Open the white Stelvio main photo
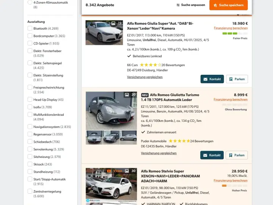 point(111,185)
